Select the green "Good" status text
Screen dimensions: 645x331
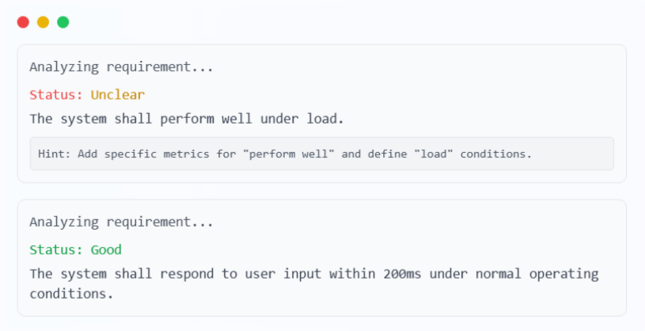[106, 250]
